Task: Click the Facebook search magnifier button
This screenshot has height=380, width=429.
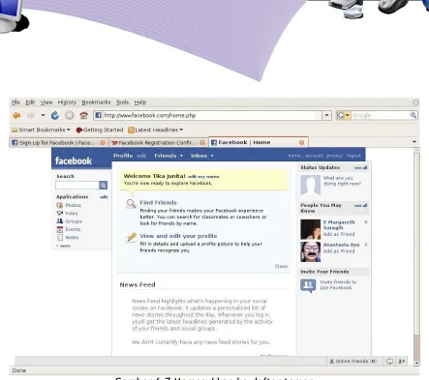Action: (104, 185)
